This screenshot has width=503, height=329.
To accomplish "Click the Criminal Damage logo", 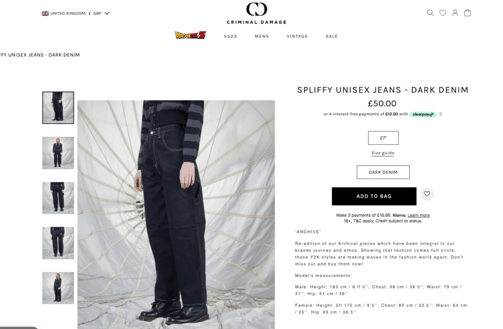I will point(256,13).
